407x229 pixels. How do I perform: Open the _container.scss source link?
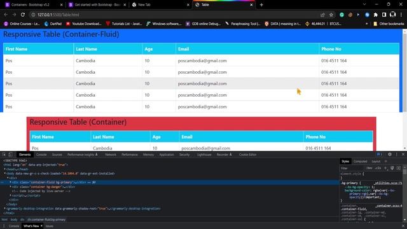click(x=389, y=205)
